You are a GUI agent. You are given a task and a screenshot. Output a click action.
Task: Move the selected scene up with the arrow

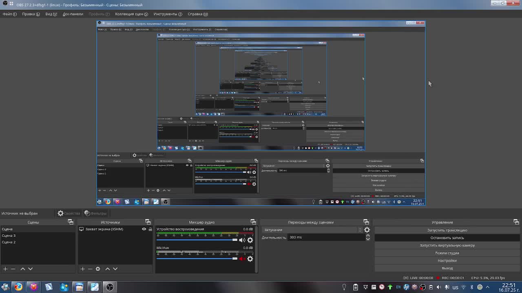[23, 269]
